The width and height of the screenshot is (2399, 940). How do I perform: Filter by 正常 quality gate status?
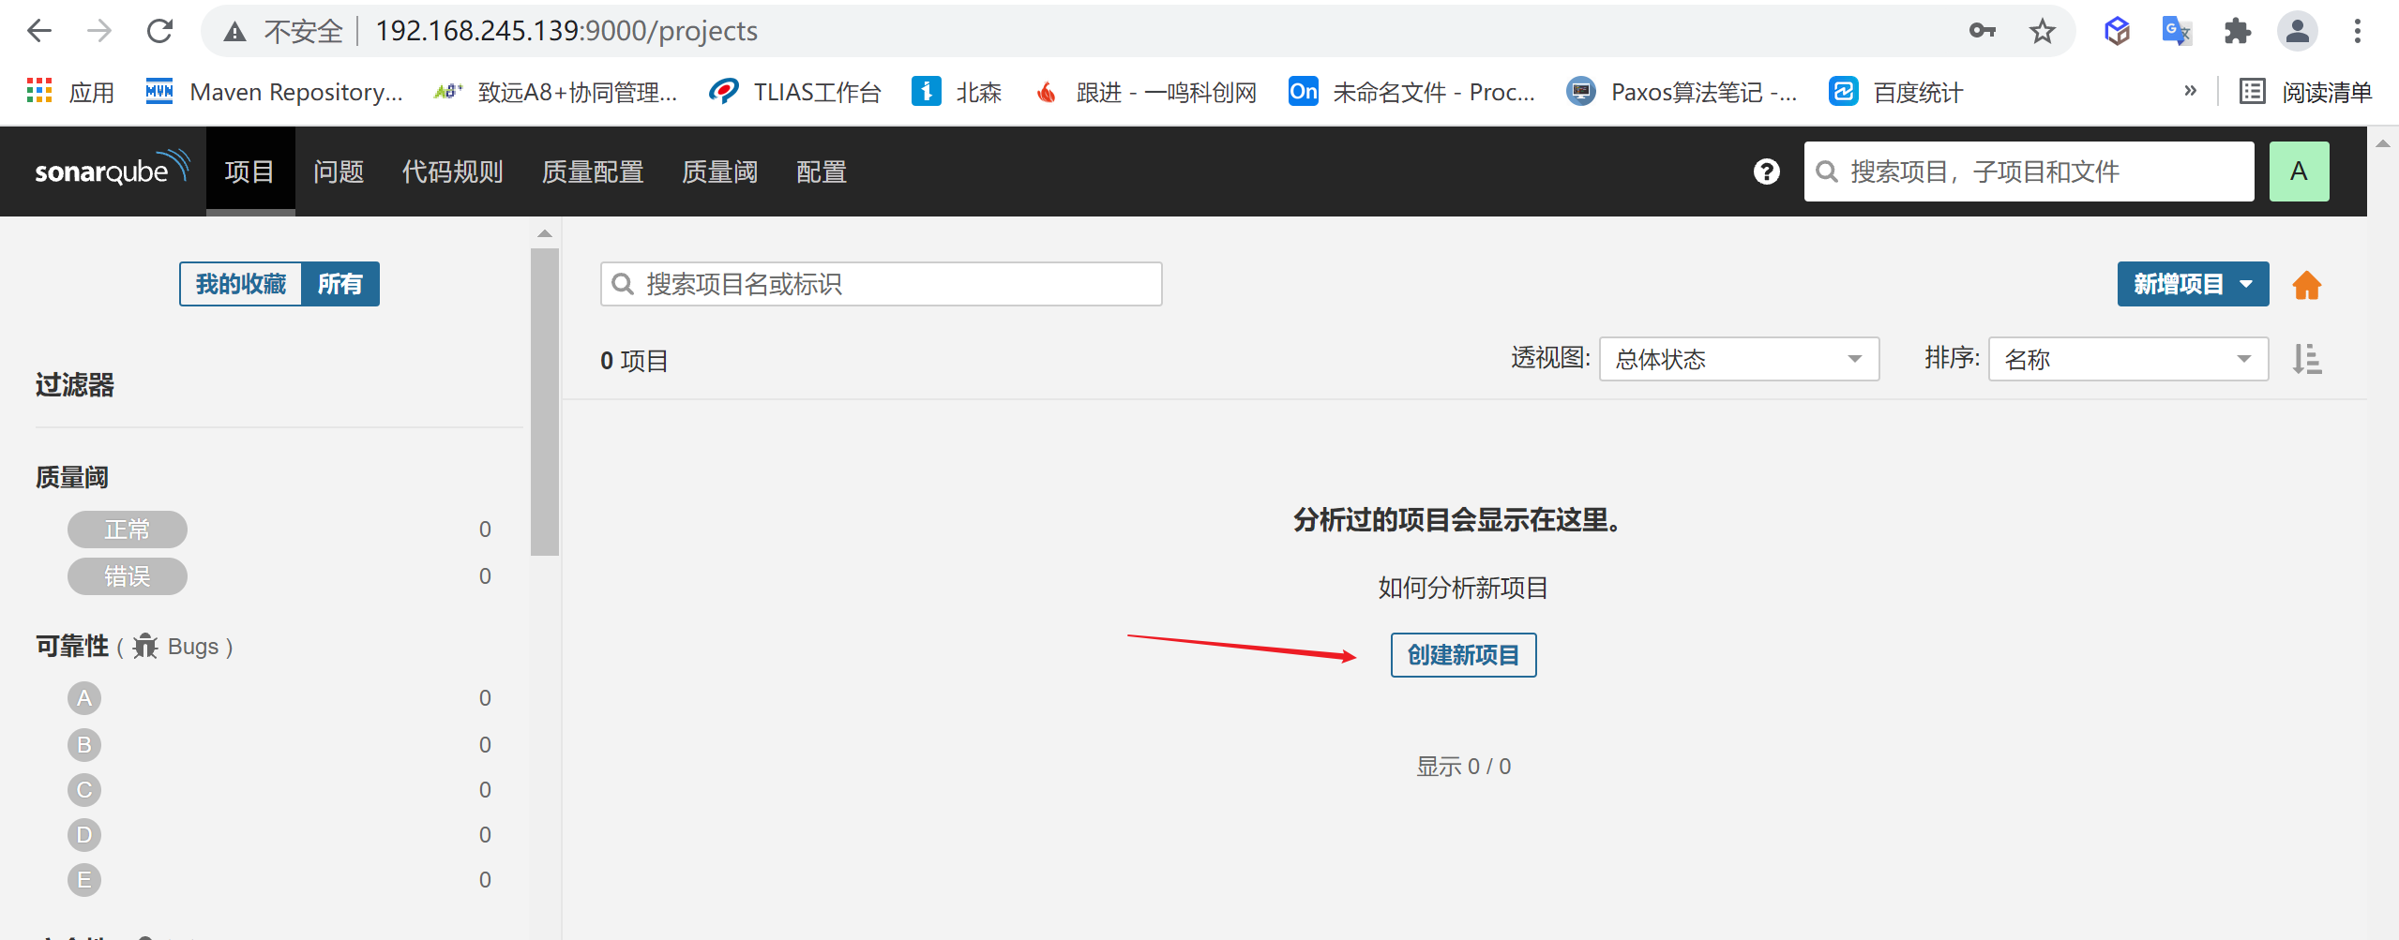(128, 530)
